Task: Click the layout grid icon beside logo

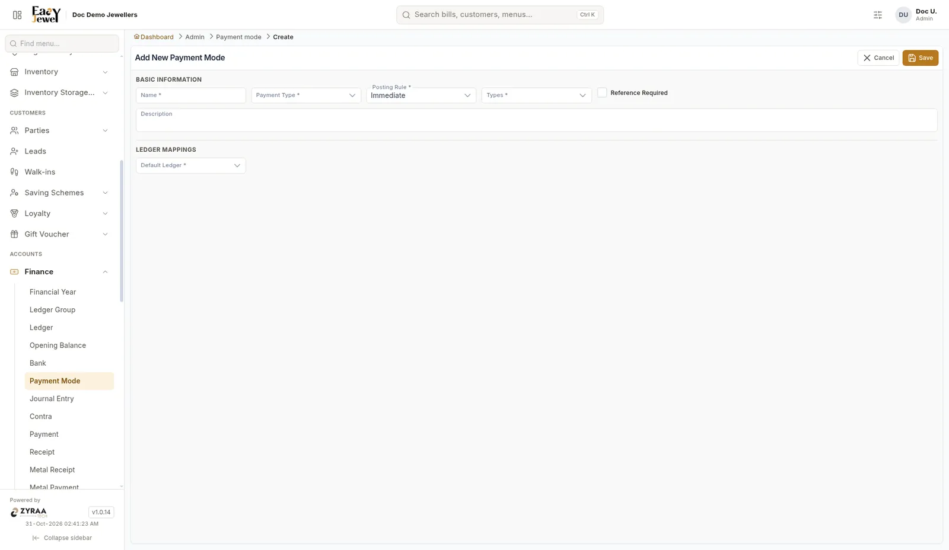Action: coord(17,15)
